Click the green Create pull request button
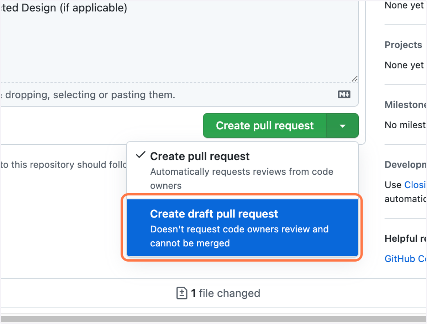Viewport: 427px width, 324px height. pos(265,125)
